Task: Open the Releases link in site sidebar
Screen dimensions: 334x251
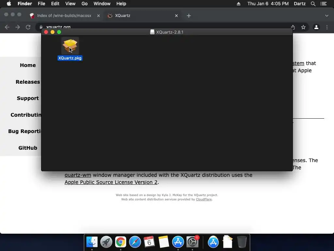Action: (28, 82)
